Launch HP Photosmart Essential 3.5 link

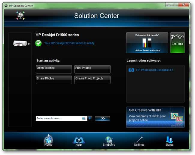pyautogui.click(x=154, y=70)
